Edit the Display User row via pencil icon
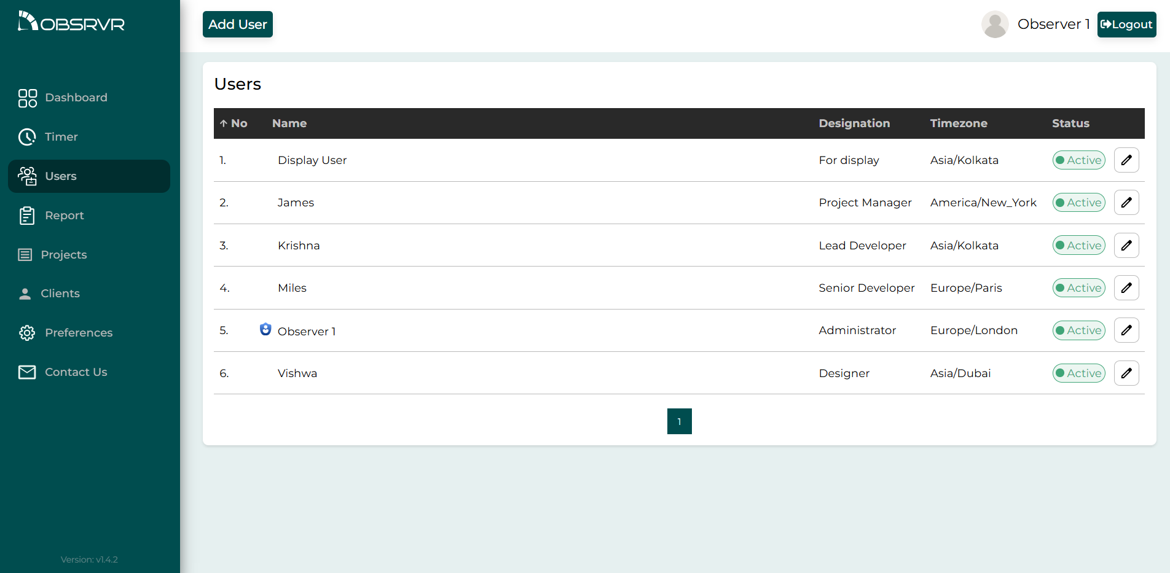Image resolution: width=1170 pixels, height=573 pixels. click(1126, 160)
